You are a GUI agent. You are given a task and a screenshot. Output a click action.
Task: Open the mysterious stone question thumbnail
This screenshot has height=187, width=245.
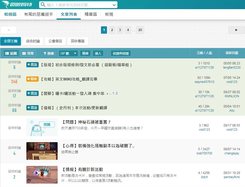pyautogui.click(x=42, y=127)
